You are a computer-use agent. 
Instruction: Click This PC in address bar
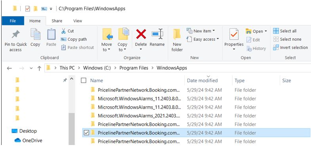click(67, 68)
